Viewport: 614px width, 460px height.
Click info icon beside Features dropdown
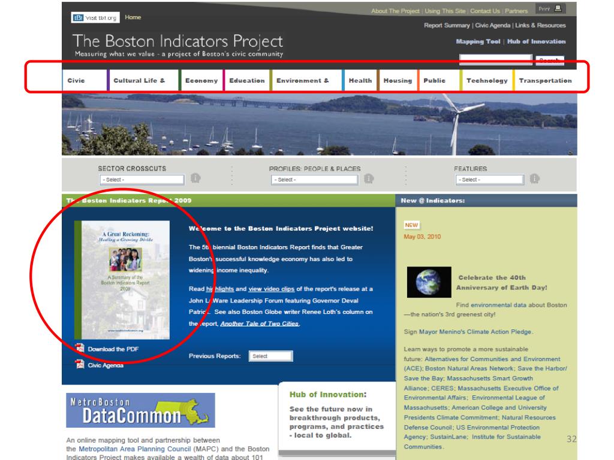pos(534,178)
